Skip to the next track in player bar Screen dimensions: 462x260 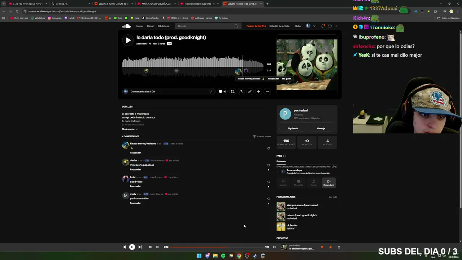[140, 247]
